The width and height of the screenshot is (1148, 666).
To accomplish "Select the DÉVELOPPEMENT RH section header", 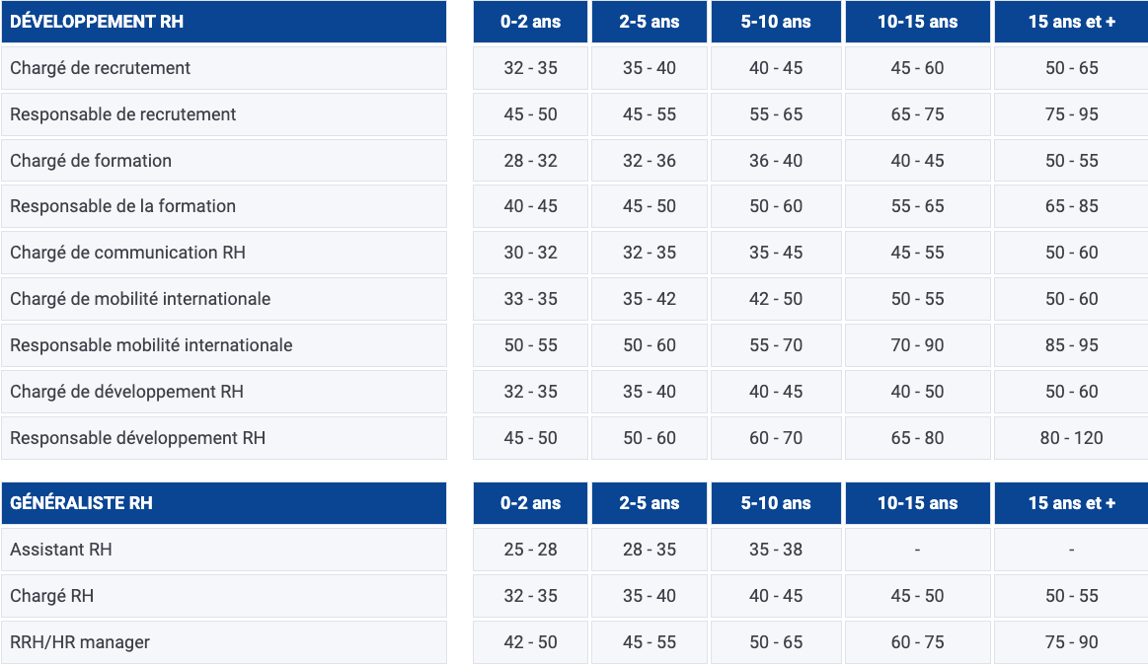I will [224, 22].
